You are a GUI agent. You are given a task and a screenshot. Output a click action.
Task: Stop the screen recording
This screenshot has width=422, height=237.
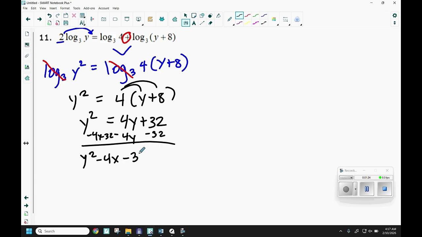[384, 189]
